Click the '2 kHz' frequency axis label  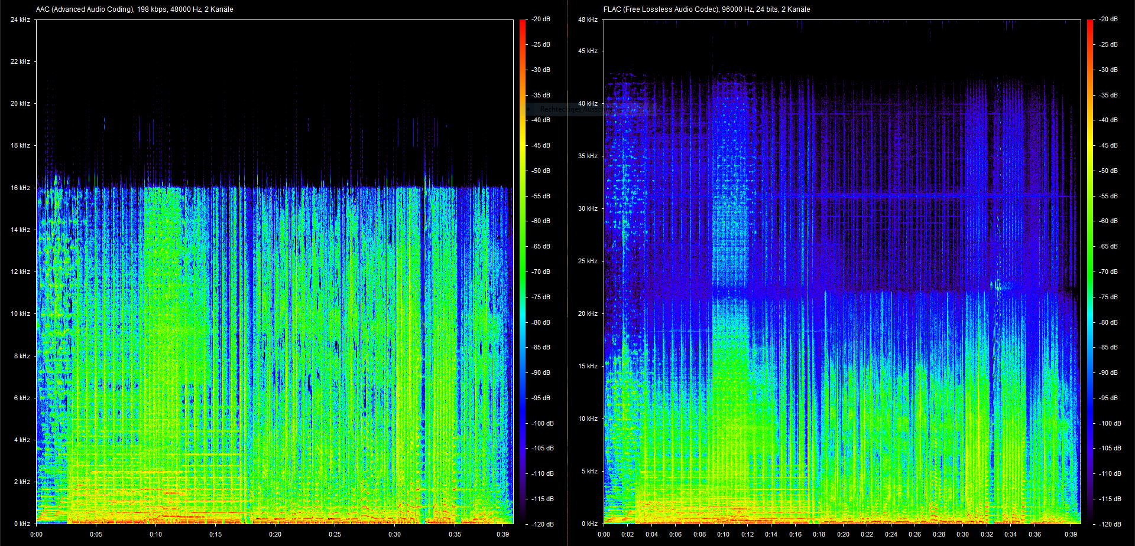pos(22,482)
